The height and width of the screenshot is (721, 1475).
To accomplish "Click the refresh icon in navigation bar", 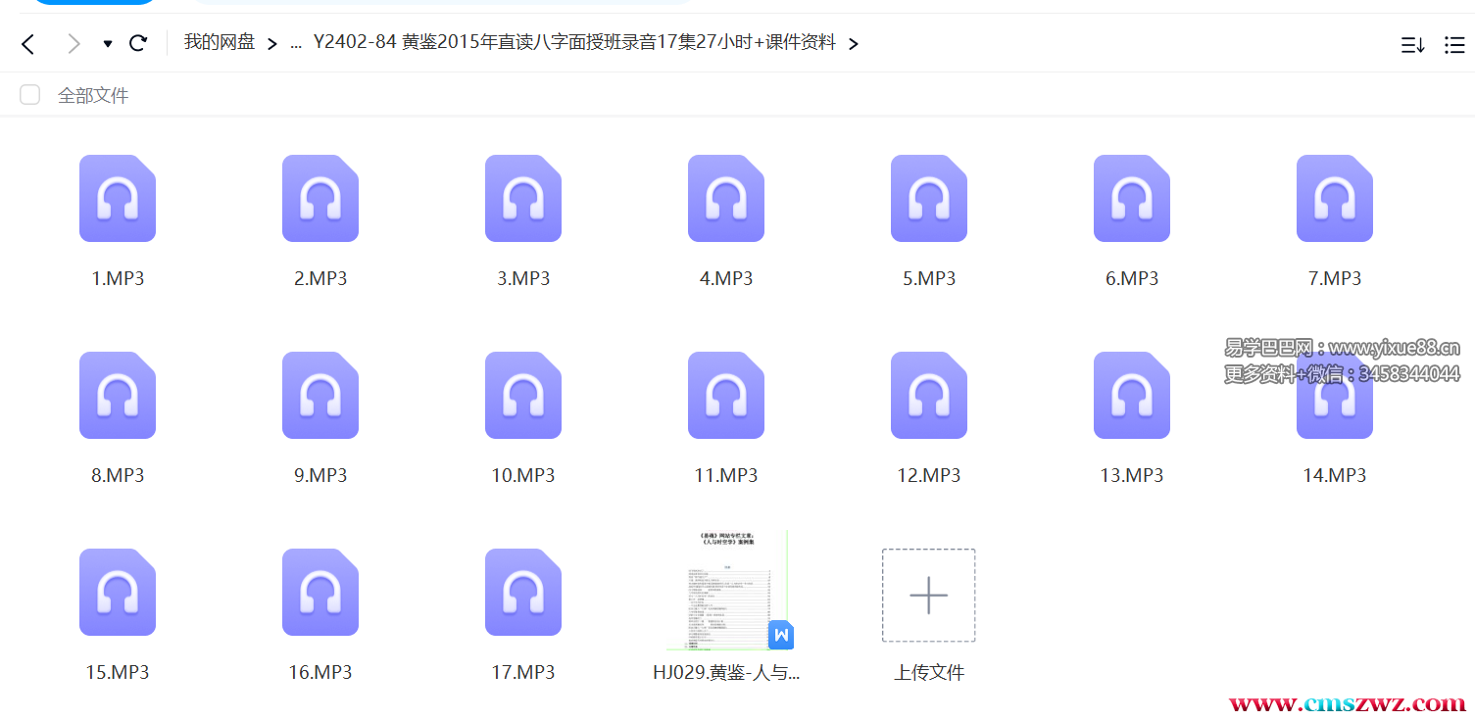I will click(138, 43).
